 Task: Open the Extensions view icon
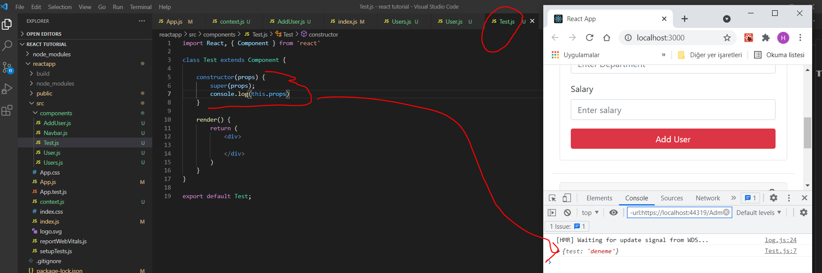[7, 110]
